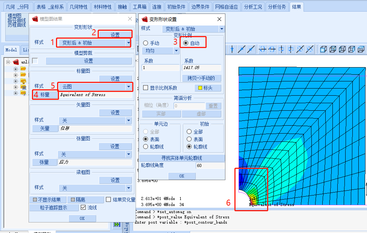Click the 矢量 button
Viewport: 367px width, 233px height.
(x=45, y=128)
